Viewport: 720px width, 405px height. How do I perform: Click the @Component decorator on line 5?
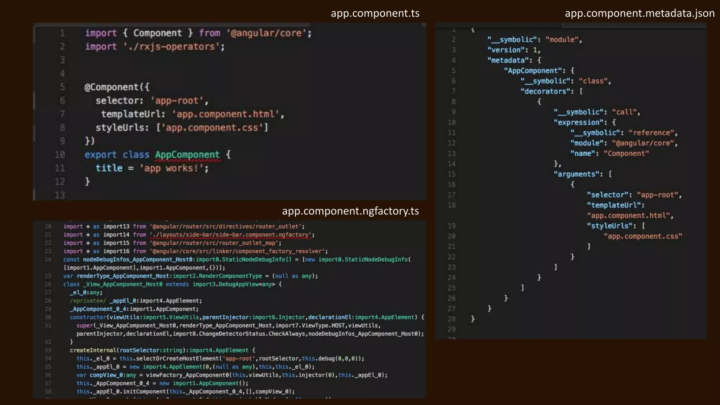[x=112, y=87]
